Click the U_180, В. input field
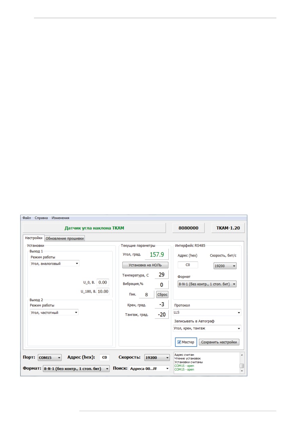296x421 pixels. [103, 291]
